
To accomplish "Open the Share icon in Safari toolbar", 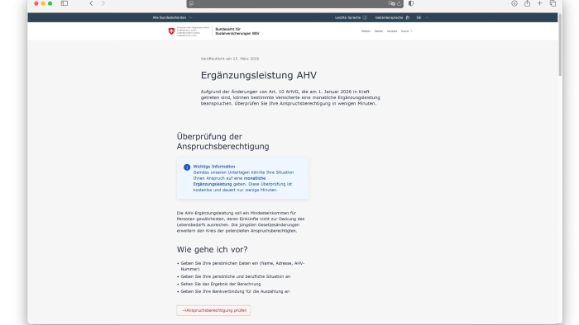I will (528, 3).
